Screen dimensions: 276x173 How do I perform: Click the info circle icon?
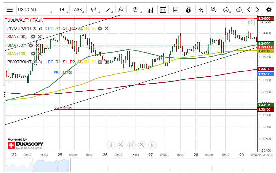(x=135, y=10)
